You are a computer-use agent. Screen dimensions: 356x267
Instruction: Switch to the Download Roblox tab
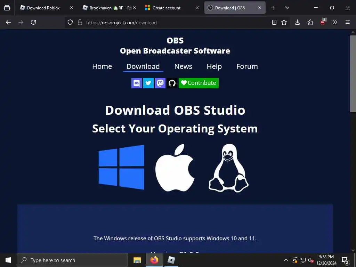[43, 8]
